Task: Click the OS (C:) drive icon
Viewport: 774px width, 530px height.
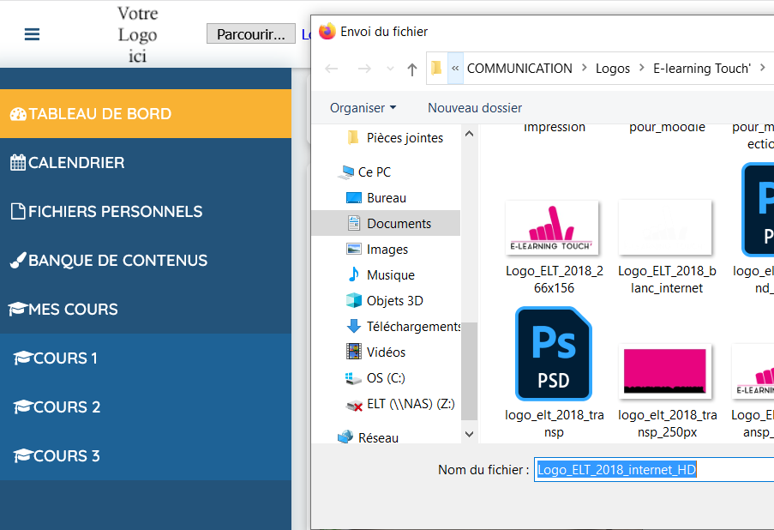Action: point(354,378)
